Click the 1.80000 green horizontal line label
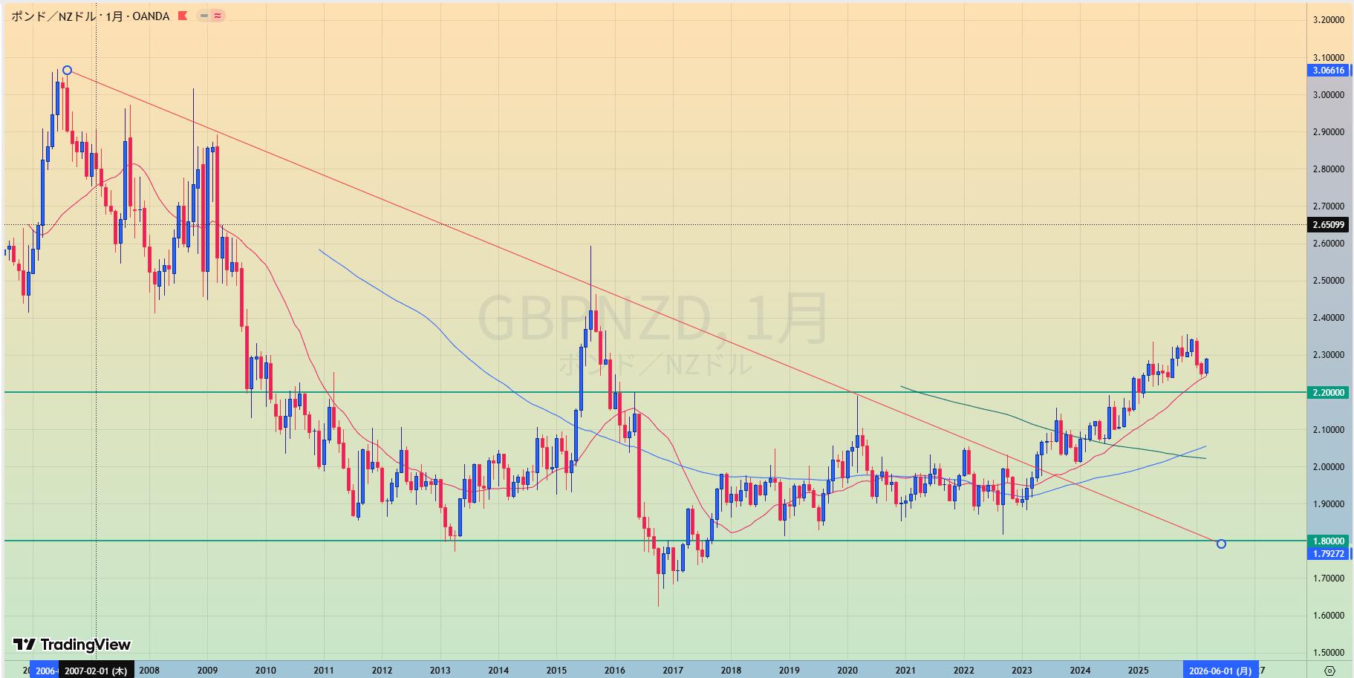Viewport: 1354px width, 678px height. [x=1328, y=541]
